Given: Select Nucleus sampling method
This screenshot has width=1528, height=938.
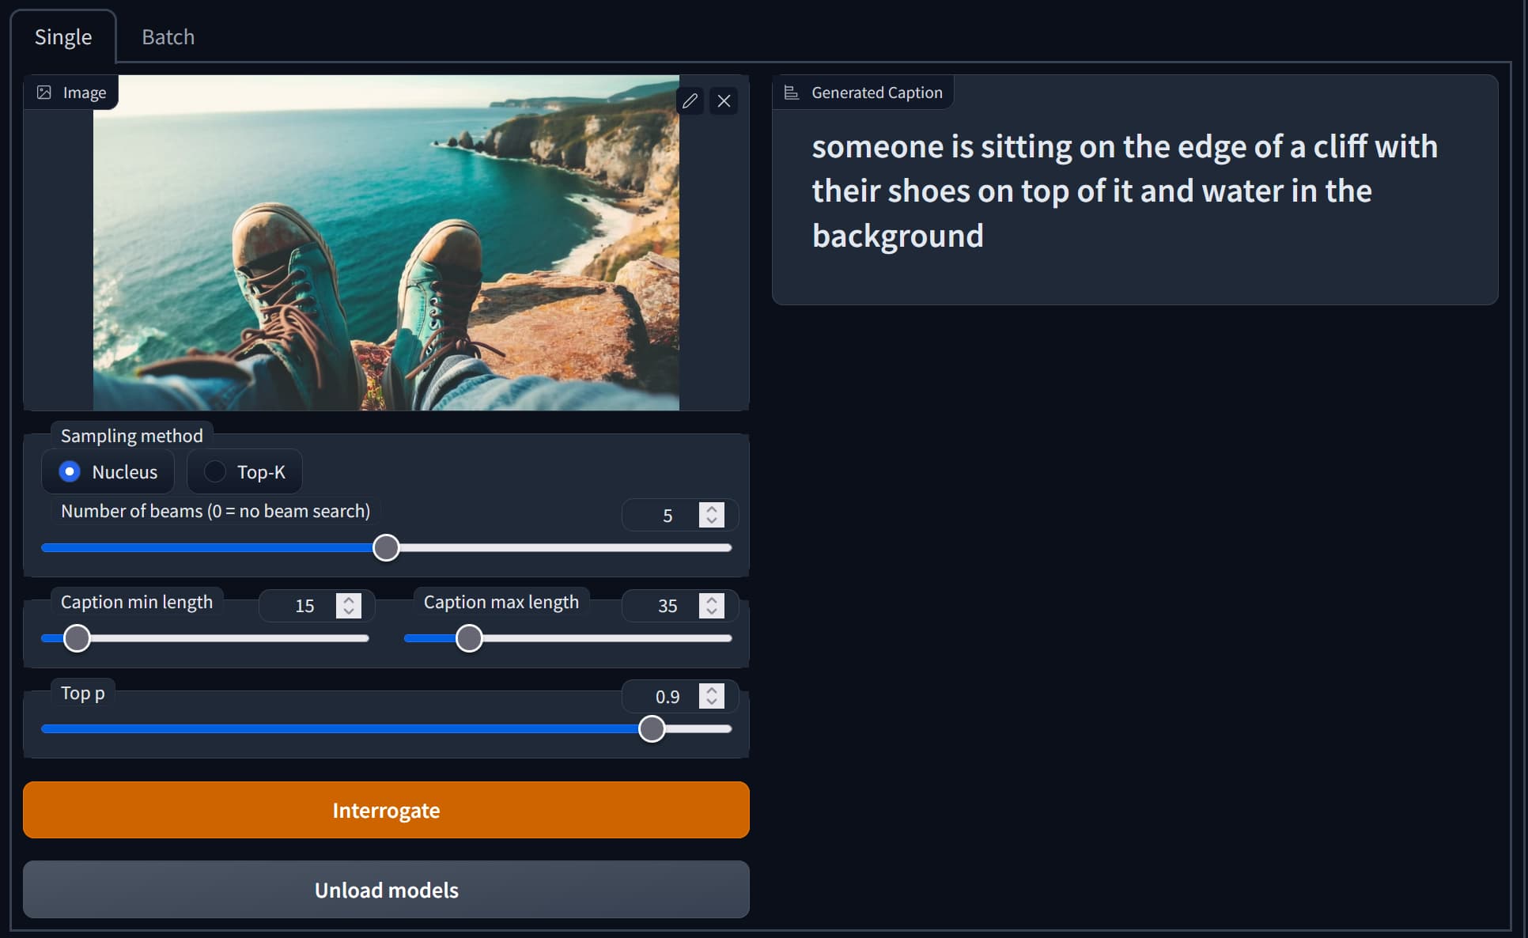Looking at the screenshot, I should [70, 471].
